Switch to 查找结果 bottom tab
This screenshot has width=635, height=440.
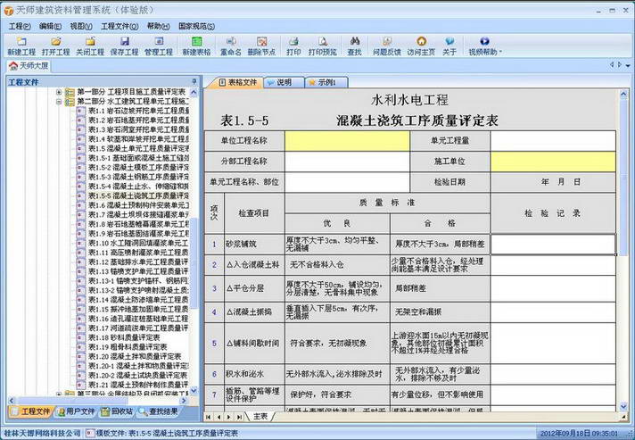(159, 411)
